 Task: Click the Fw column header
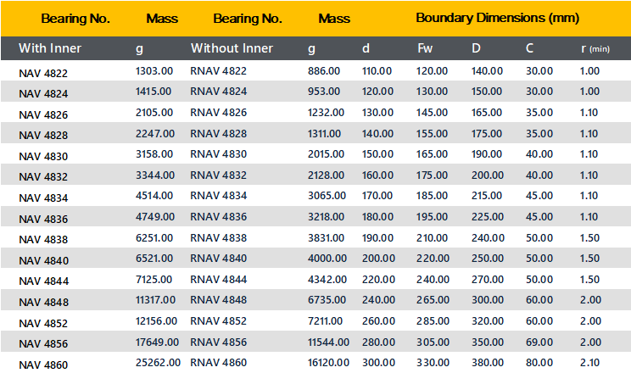coord(425,48)
